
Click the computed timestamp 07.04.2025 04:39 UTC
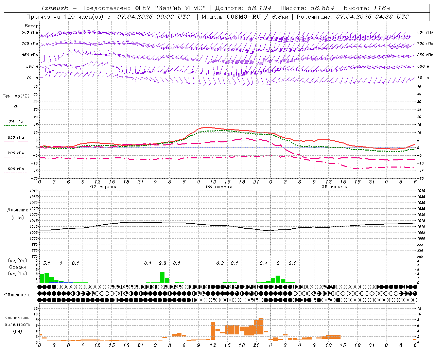372,17
